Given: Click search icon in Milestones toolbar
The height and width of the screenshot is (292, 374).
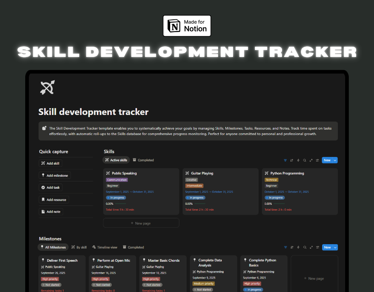Looking at the screenshot, I should [305, 247].
